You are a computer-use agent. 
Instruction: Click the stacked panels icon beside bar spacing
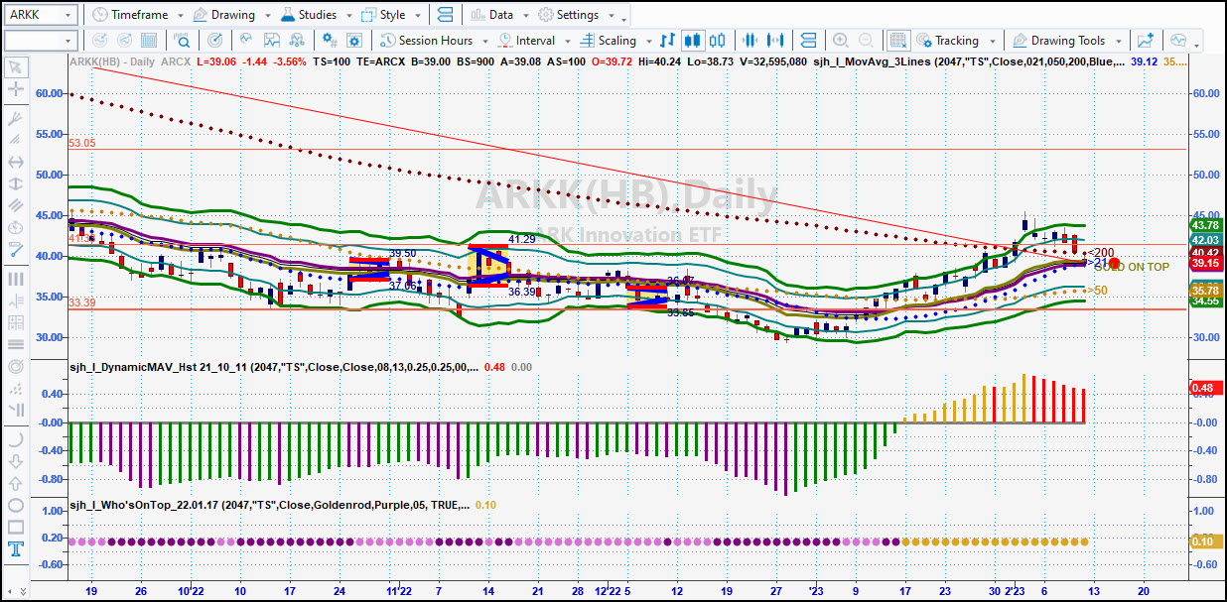[x=808, y=41]
